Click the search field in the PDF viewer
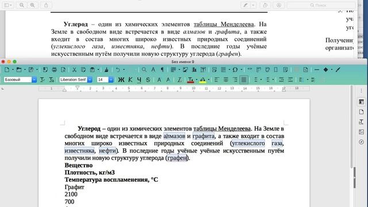This screenshot has width=368, height=207. [321, 5]
